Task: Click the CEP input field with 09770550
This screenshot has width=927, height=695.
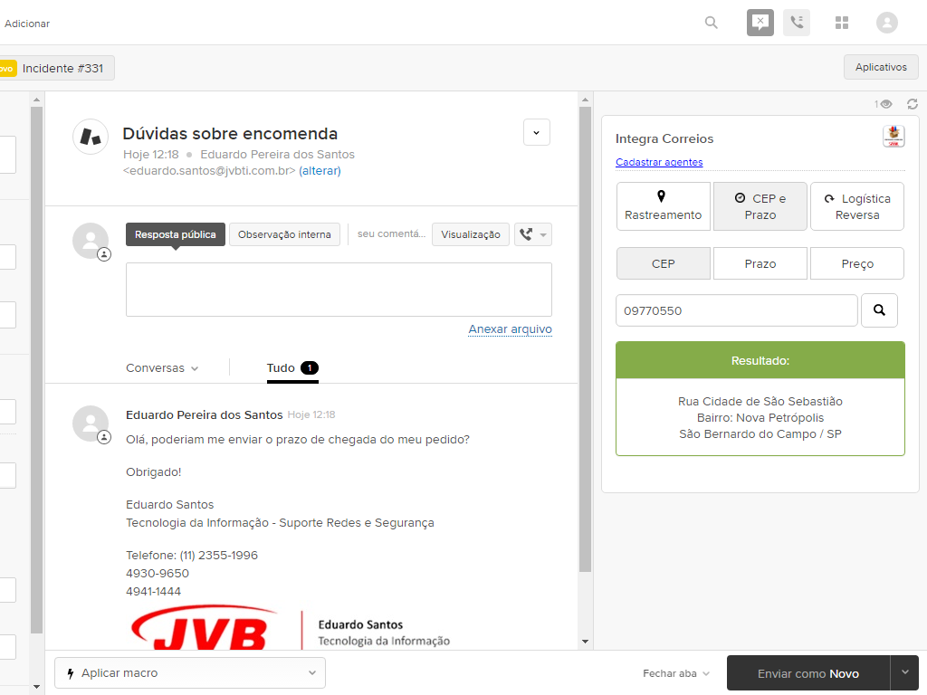Action: pyautogui.click(x=736, y=310)
